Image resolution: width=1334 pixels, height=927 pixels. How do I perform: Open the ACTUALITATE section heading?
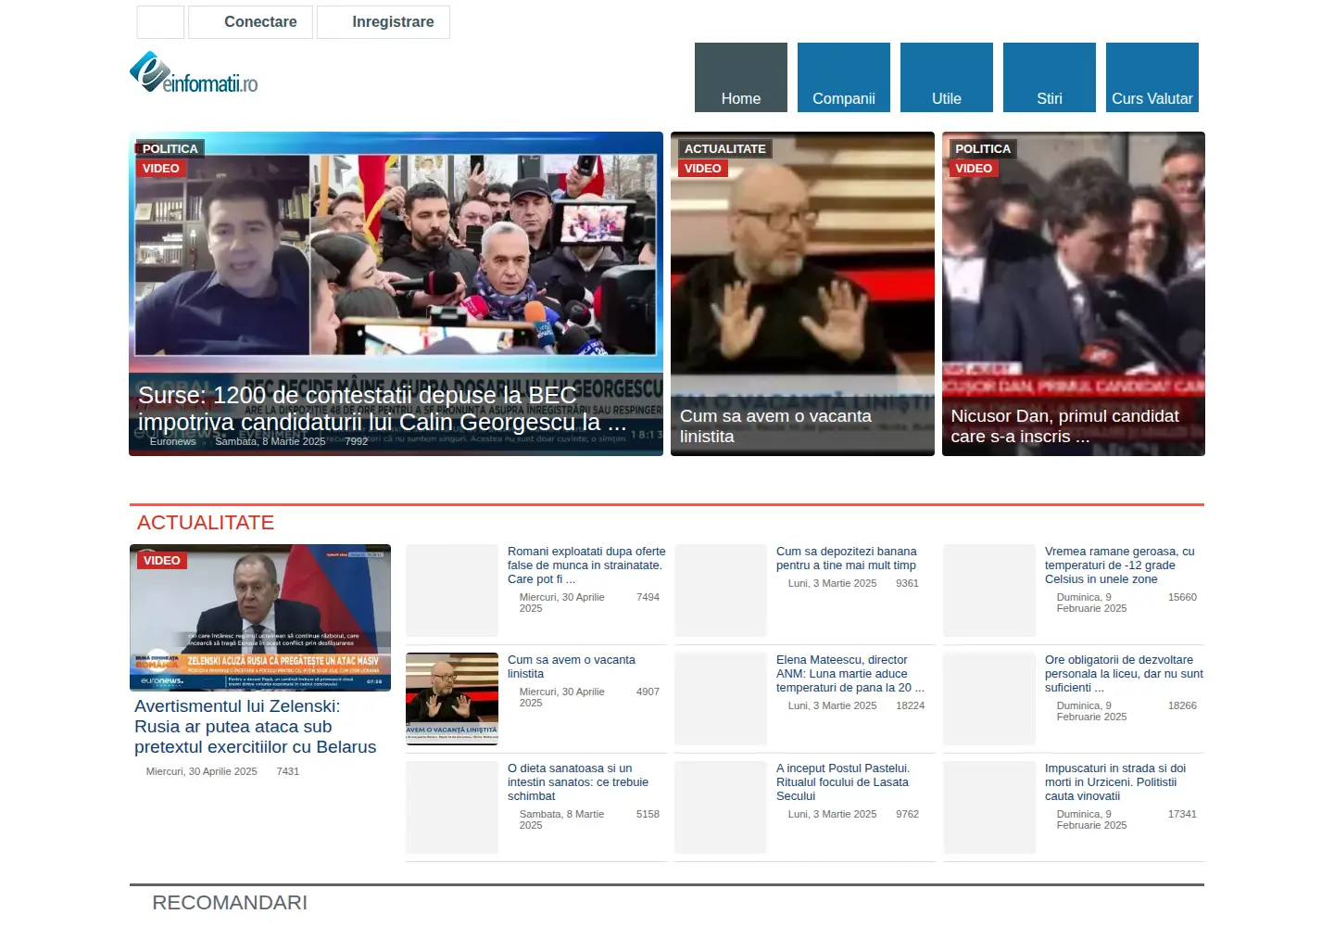(x=206, y=523)
